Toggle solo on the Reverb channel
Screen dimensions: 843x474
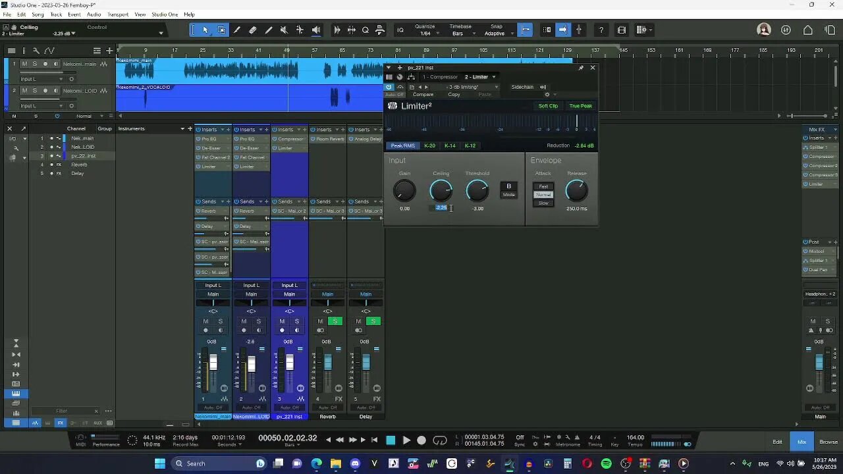pyautogui.click(x=335, y=321)
